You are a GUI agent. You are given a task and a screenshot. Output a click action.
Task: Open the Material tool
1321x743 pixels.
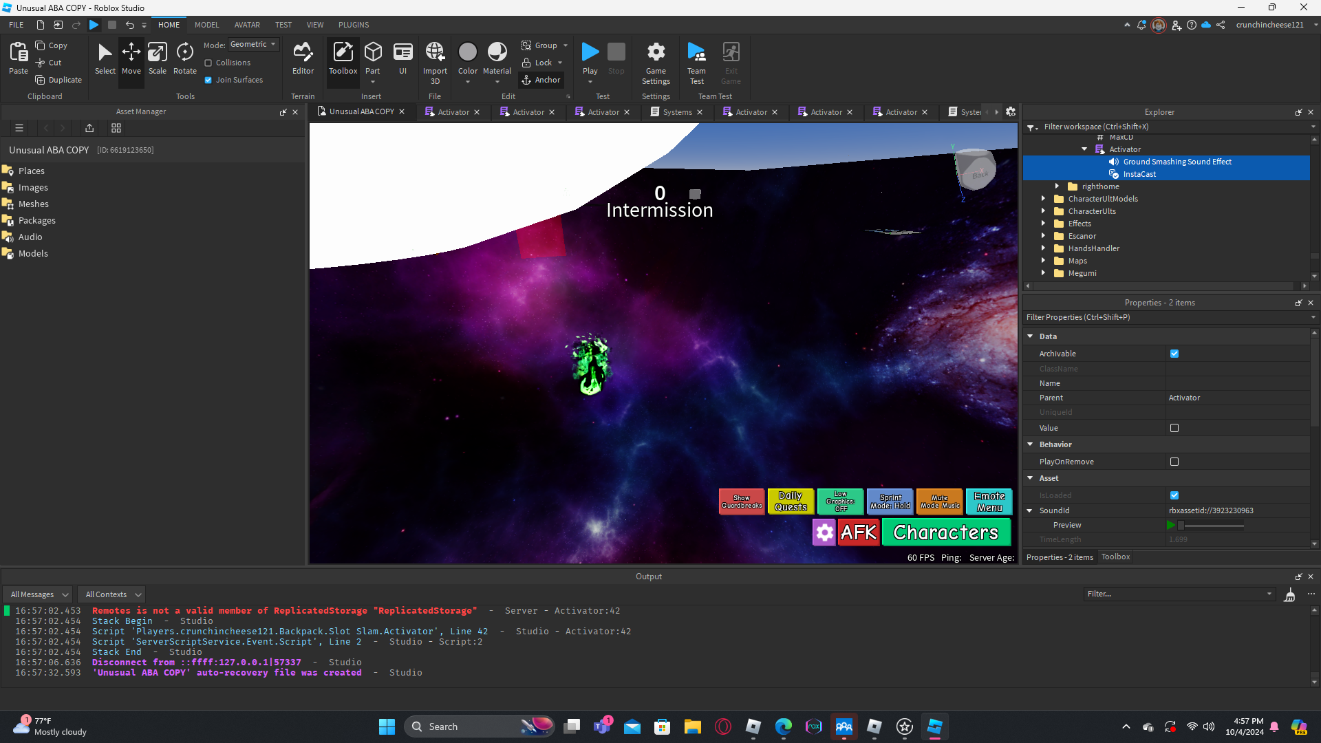tap(497, 58)
